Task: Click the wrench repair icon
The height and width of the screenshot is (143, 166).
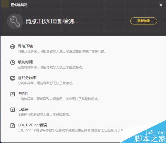Action: (x=15, y=21)
